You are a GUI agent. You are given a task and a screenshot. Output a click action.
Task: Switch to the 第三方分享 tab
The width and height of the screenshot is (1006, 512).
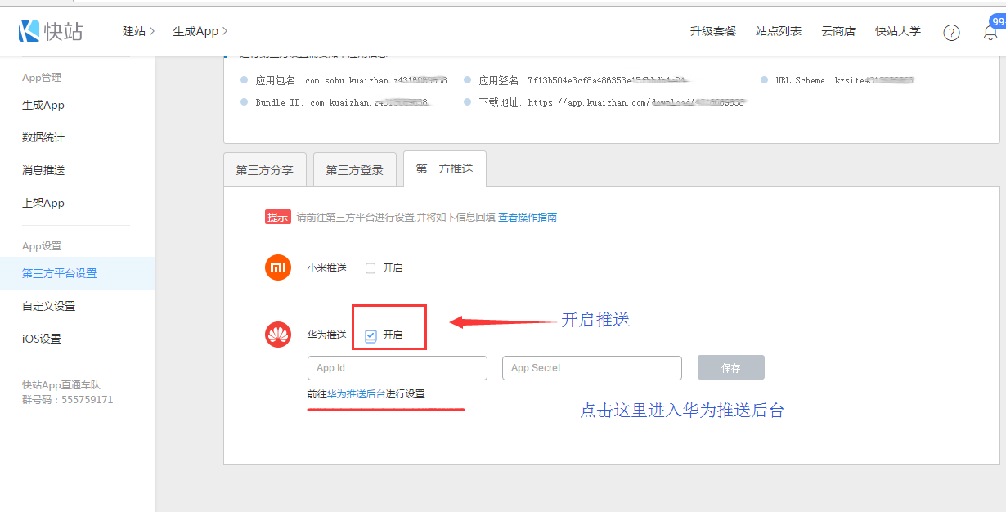(264, 170)
